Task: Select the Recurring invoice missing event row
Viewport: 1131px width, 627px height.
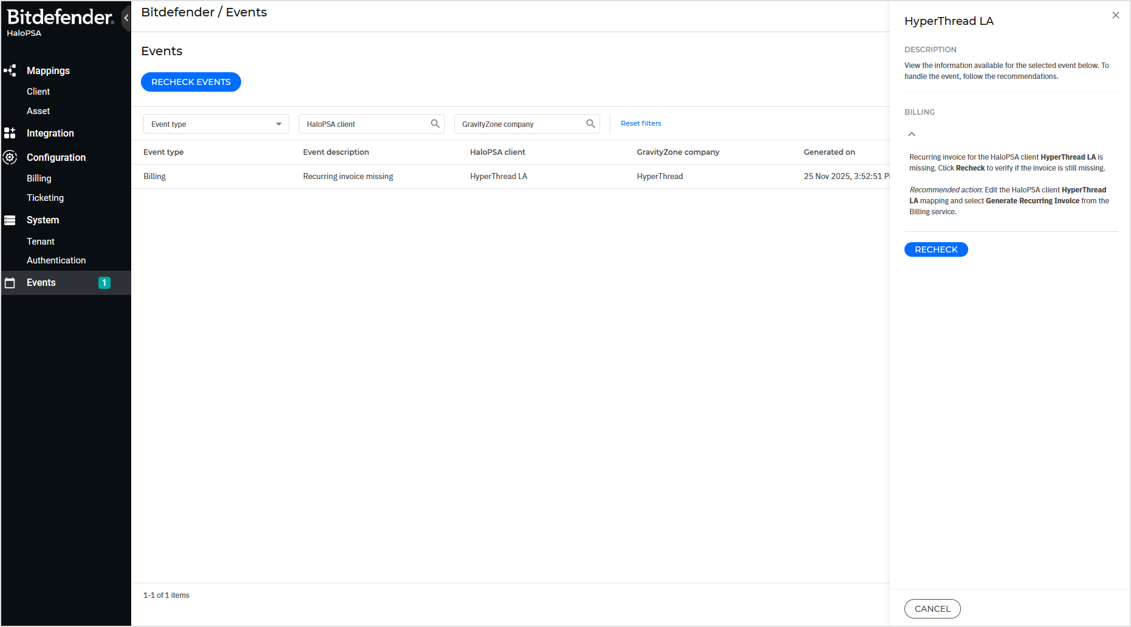Action: click(x=347, y=177)
